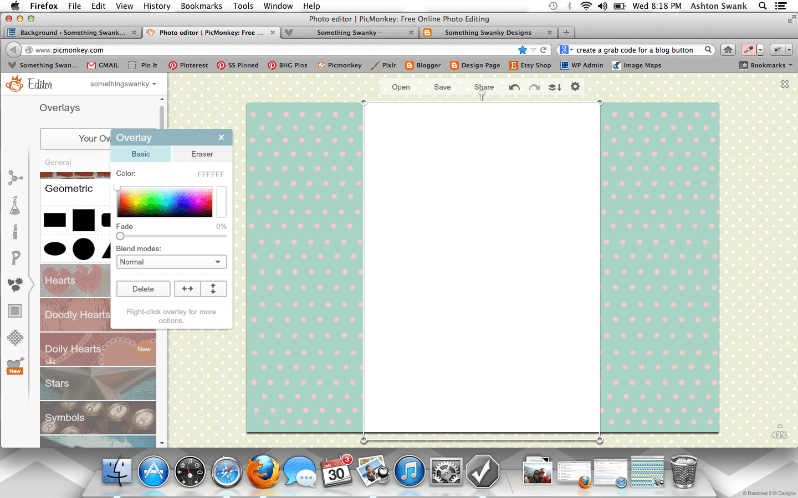Click Save in the editor toolbar
This screenshot has width=798, height=498.
[x=442, y=87]
